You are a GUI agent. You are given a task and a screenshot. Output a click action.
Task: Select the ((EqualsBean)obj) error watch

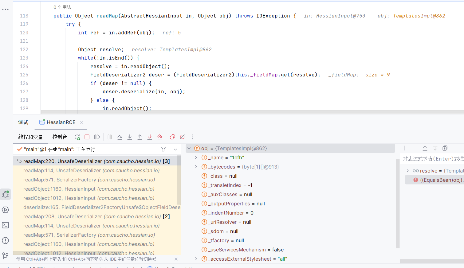click(x=435, y=180)
